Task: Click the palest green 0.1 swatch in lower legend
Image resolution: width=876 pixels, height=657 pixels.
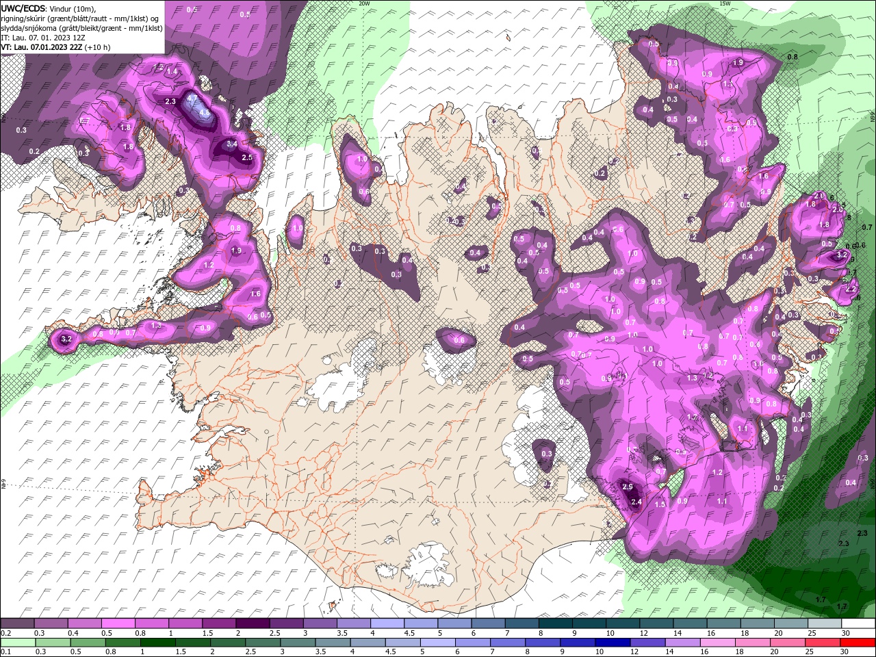Action: pyautogui.click(x=18, y=643)
